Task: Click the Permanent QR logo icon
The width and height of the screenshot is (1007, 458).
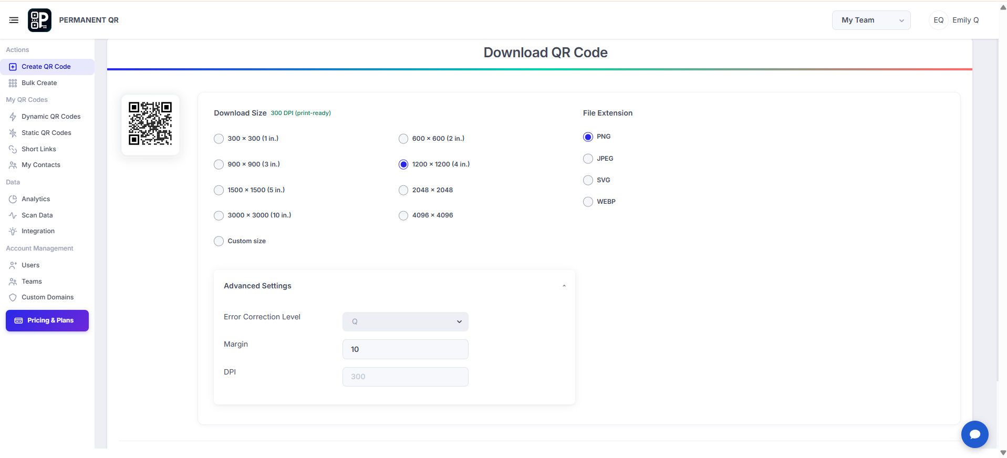Action: pyautogui.click(x=39, y=20)
